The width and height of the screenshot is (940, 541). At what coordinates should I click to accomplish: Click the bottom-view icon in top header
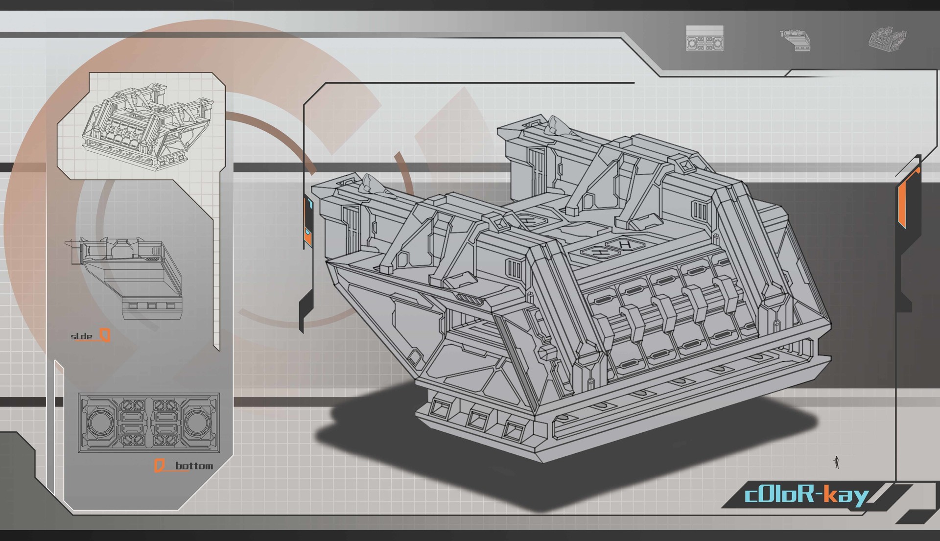point(705,39)
